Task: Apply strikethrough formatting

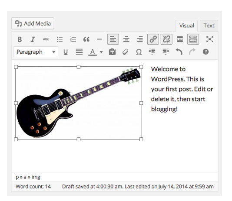Action: pos(46,39)
